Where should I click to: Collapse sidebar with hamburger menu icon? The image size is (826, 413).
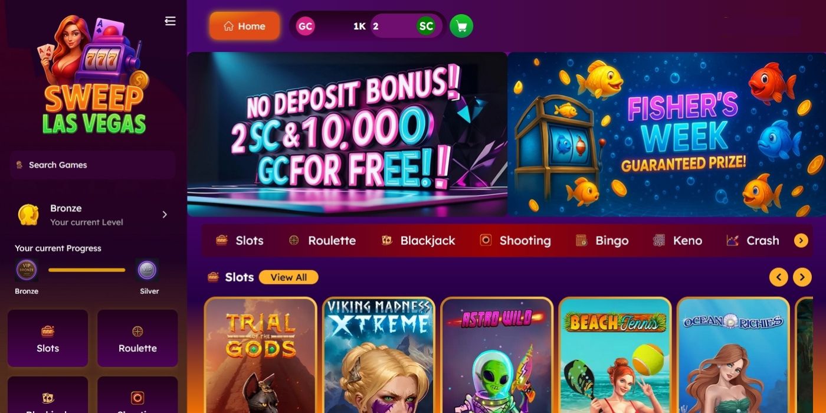pos(170,21)
